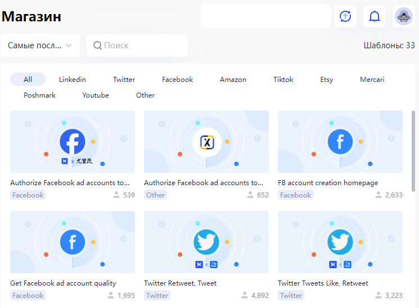Click Facebook tag under FB account creation
Viewport: 419px width, 308px height.
pyautogui.click(x=295, y=195)
